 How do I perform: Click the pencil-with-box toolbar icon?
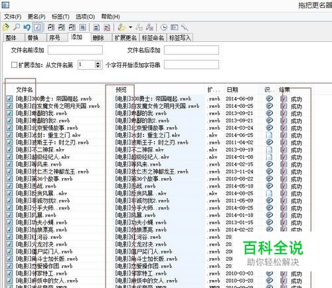tap(149, 27)
